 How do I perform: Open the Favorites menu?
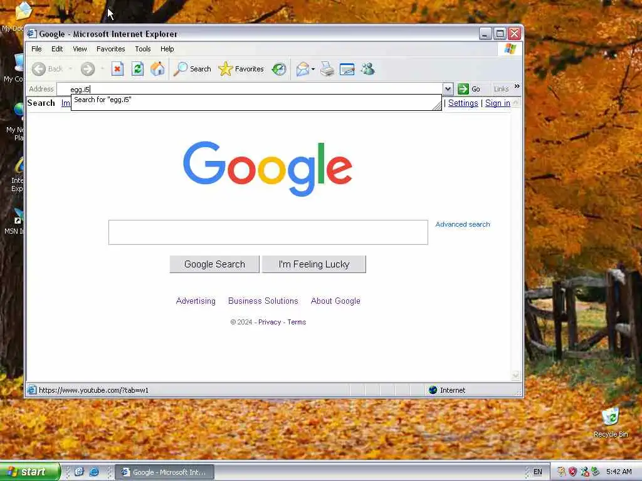[110, 49]
